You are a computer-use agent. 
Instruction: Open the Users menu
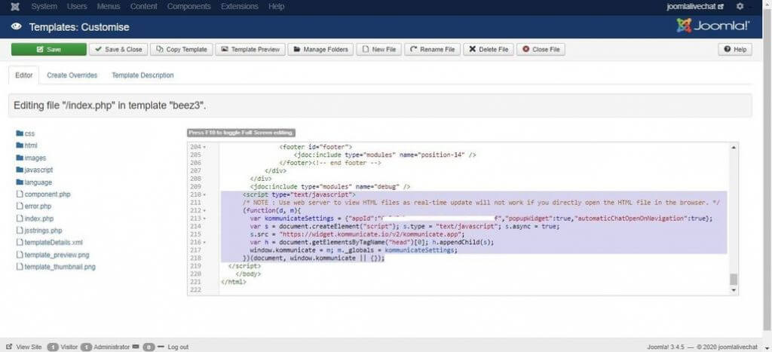[x=77, y=7]
